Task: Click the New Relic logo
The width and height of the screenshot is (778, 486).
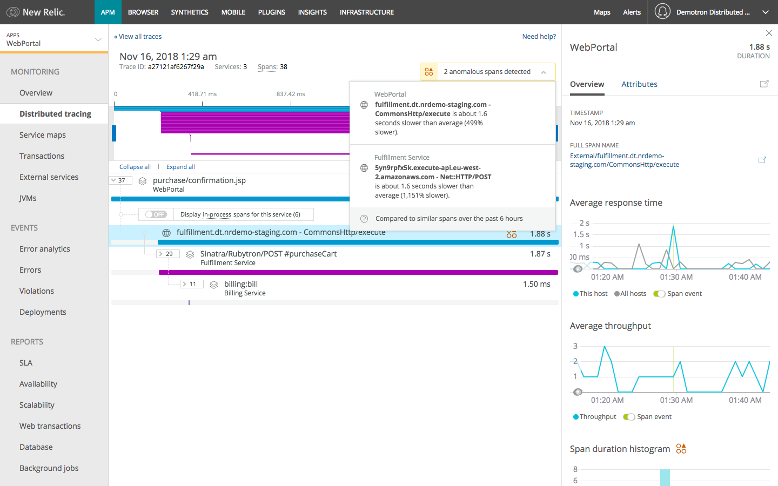Action: pyautogui.click(x=36, y=12)
